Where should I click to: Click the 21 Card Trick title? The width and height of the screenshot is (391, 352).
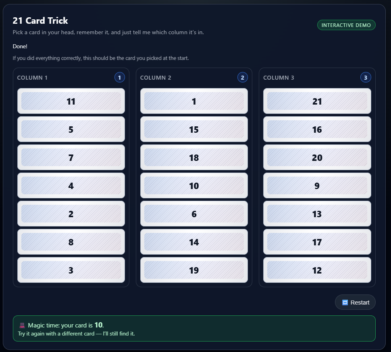pos(40,21)
